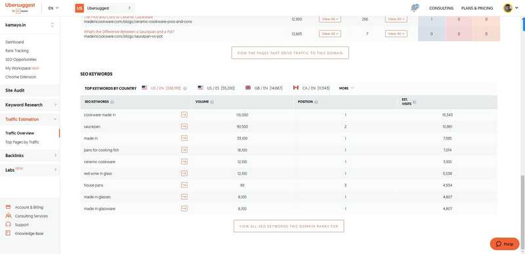Viewport: 525px width, 254px height.
Task: Open Top Pages by Traffic link
Action: tap(22, 142)
